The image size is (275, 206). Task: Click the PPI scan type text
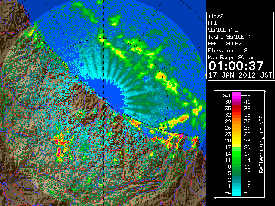pos(212,23)
